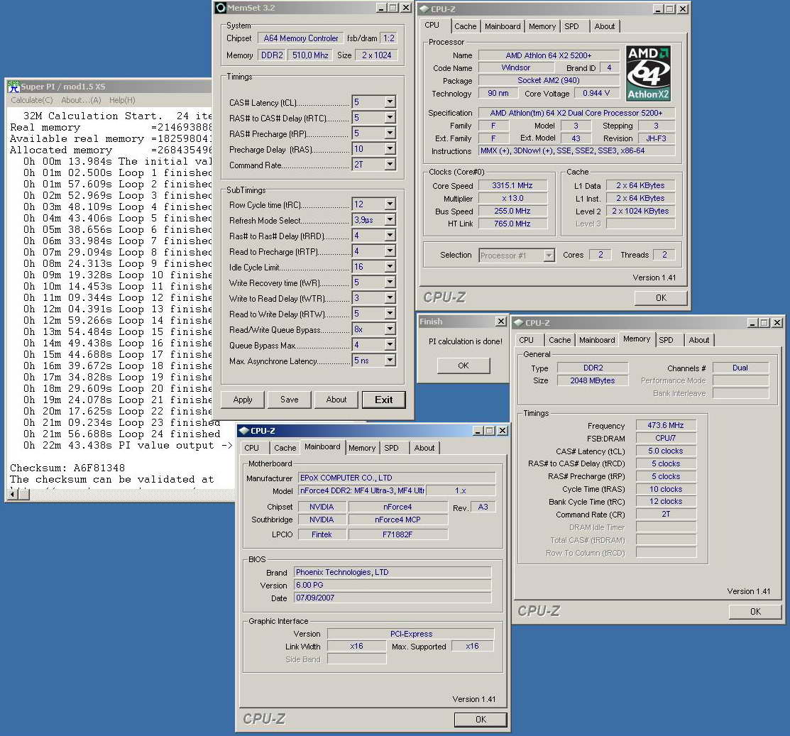Click HT Link value 765.0 MHz
This screenshot has height=736, width=790.
[512, 224]
